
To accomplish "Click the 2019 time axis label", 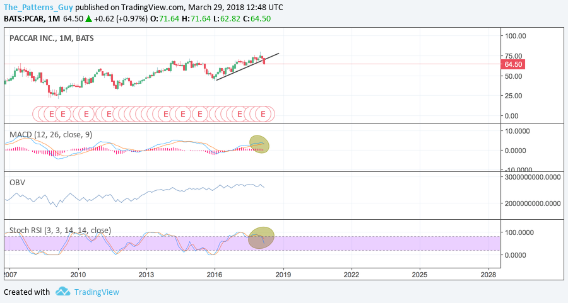I will [x=283, y=275].
